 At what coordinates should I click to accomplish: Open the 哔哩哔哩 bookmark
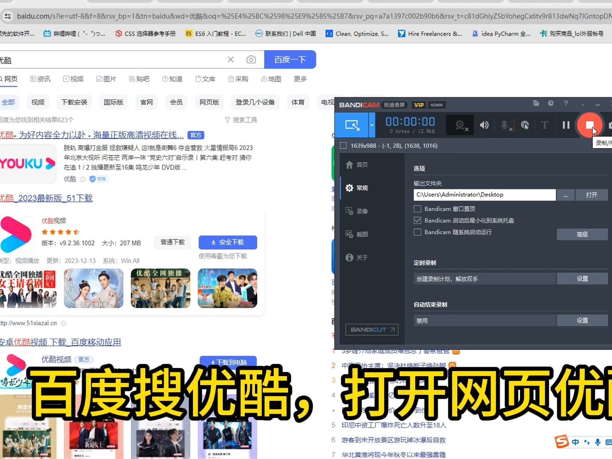[74, 34]
